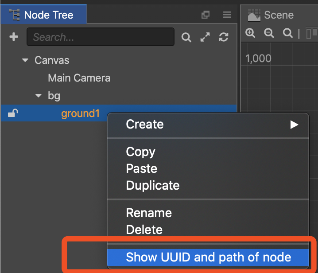The height and width of the screenshot is (273, 318).
Task: Choose Copy from the context menu
Action: coord(140,152)
